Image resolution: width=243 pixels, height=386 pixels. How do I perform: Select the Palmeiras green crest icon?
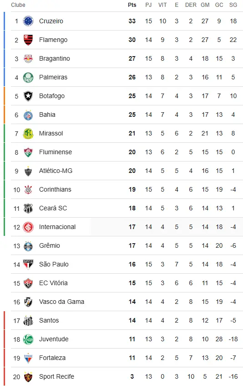28,77
